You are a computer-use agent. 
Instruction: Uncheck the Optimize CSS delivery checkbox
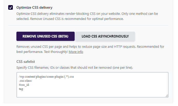11,7
